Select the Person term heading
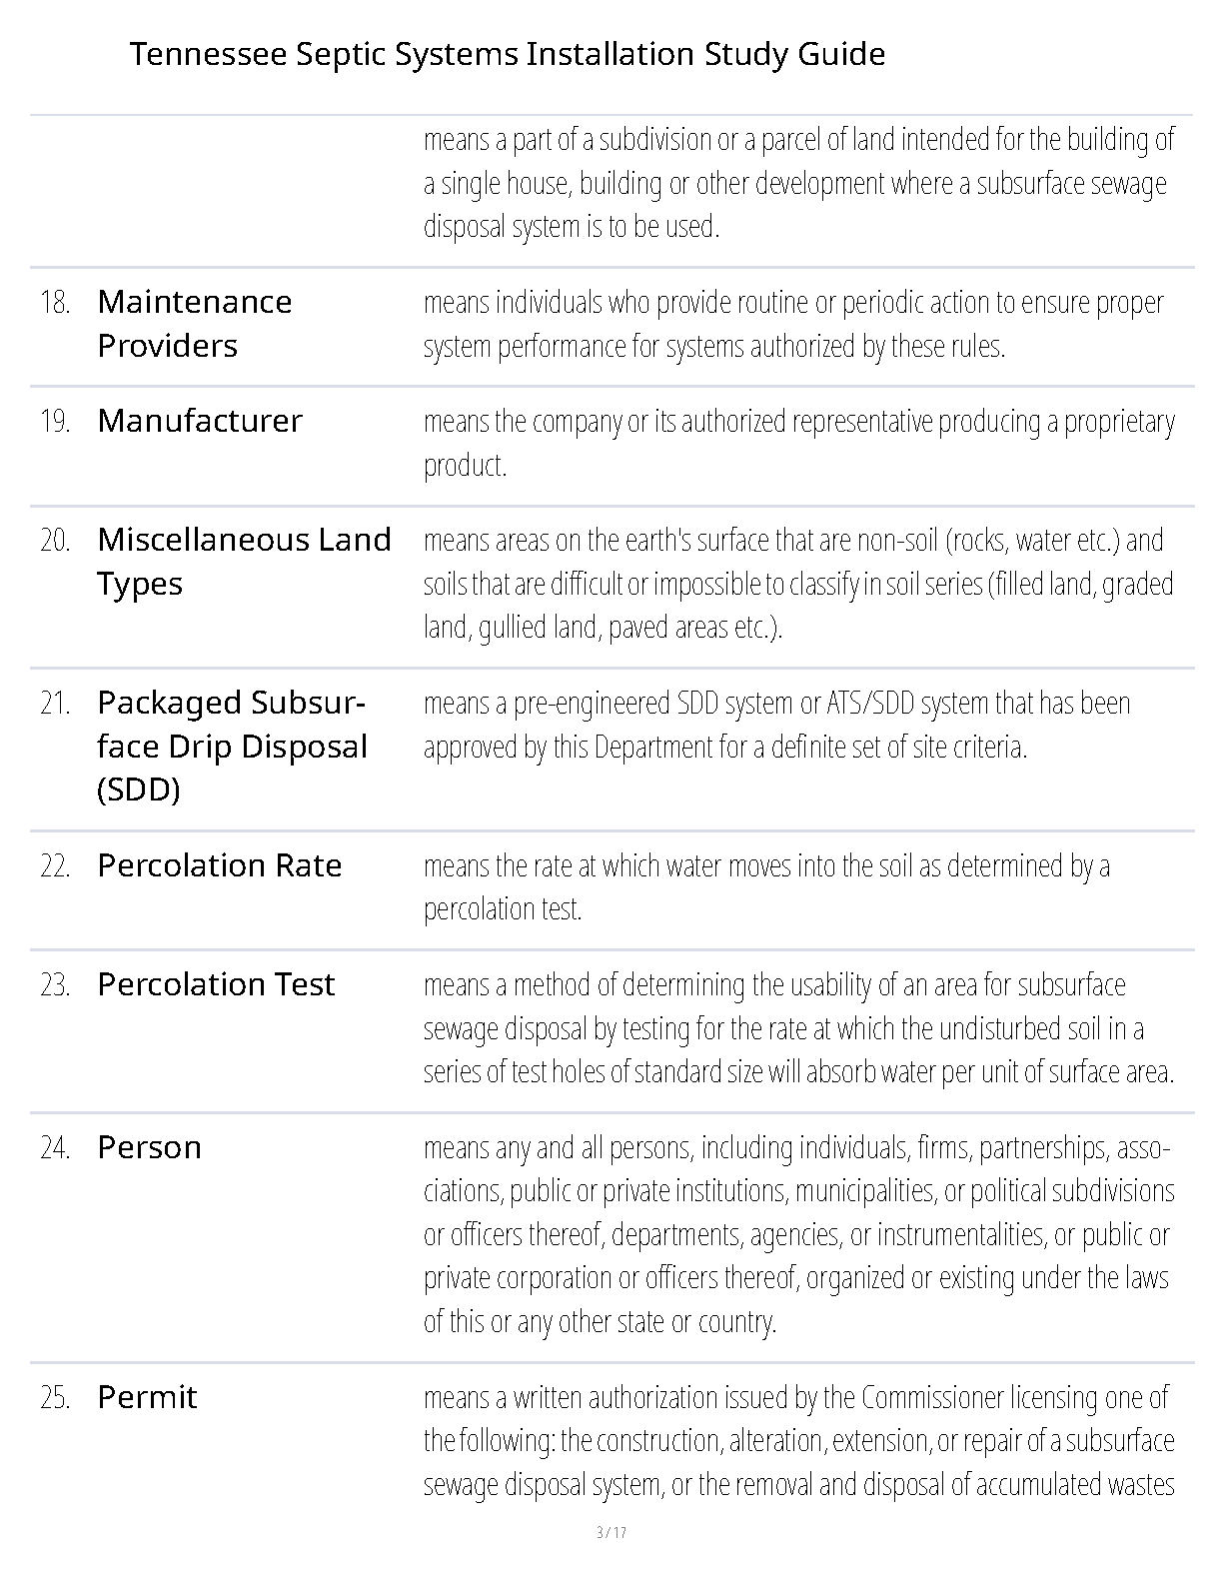Viewport: 1223px width, 1583px height. pyautogui.click(x=150, y=1147)
